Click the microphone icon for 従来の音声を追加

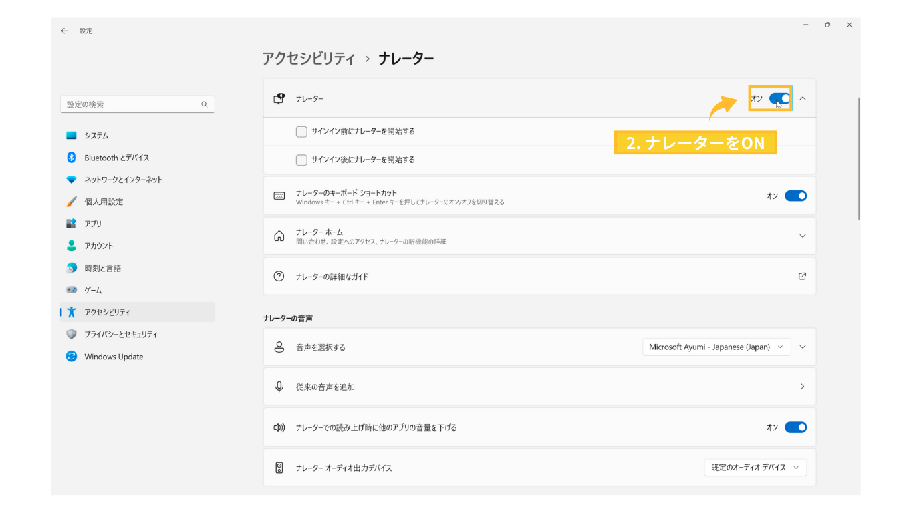point(279,387)
